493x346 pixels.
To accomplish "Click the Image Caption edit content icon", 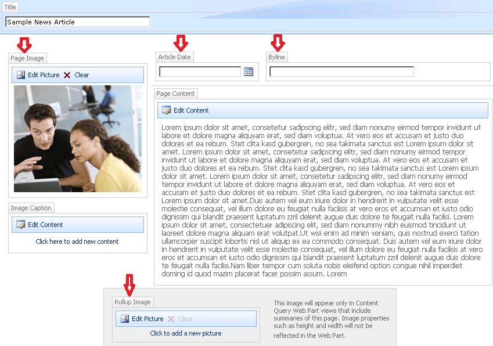I will pos(21,225).
